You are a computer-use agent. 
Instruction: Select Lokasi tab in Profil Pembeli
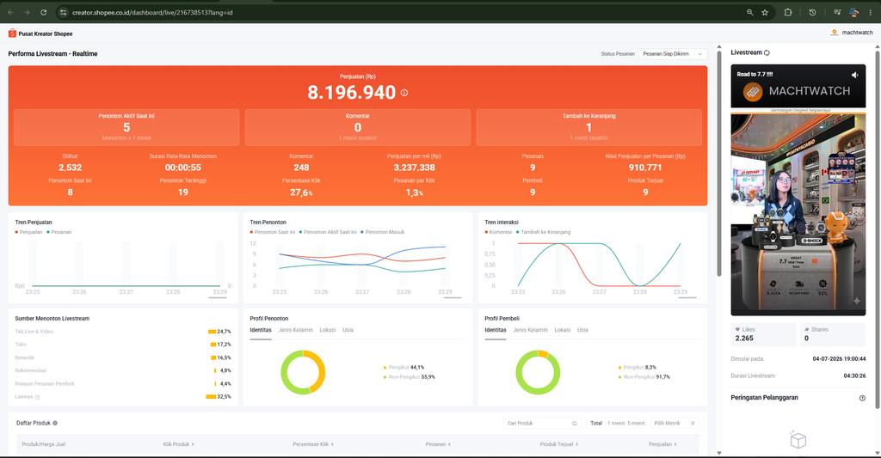(562, 330)
